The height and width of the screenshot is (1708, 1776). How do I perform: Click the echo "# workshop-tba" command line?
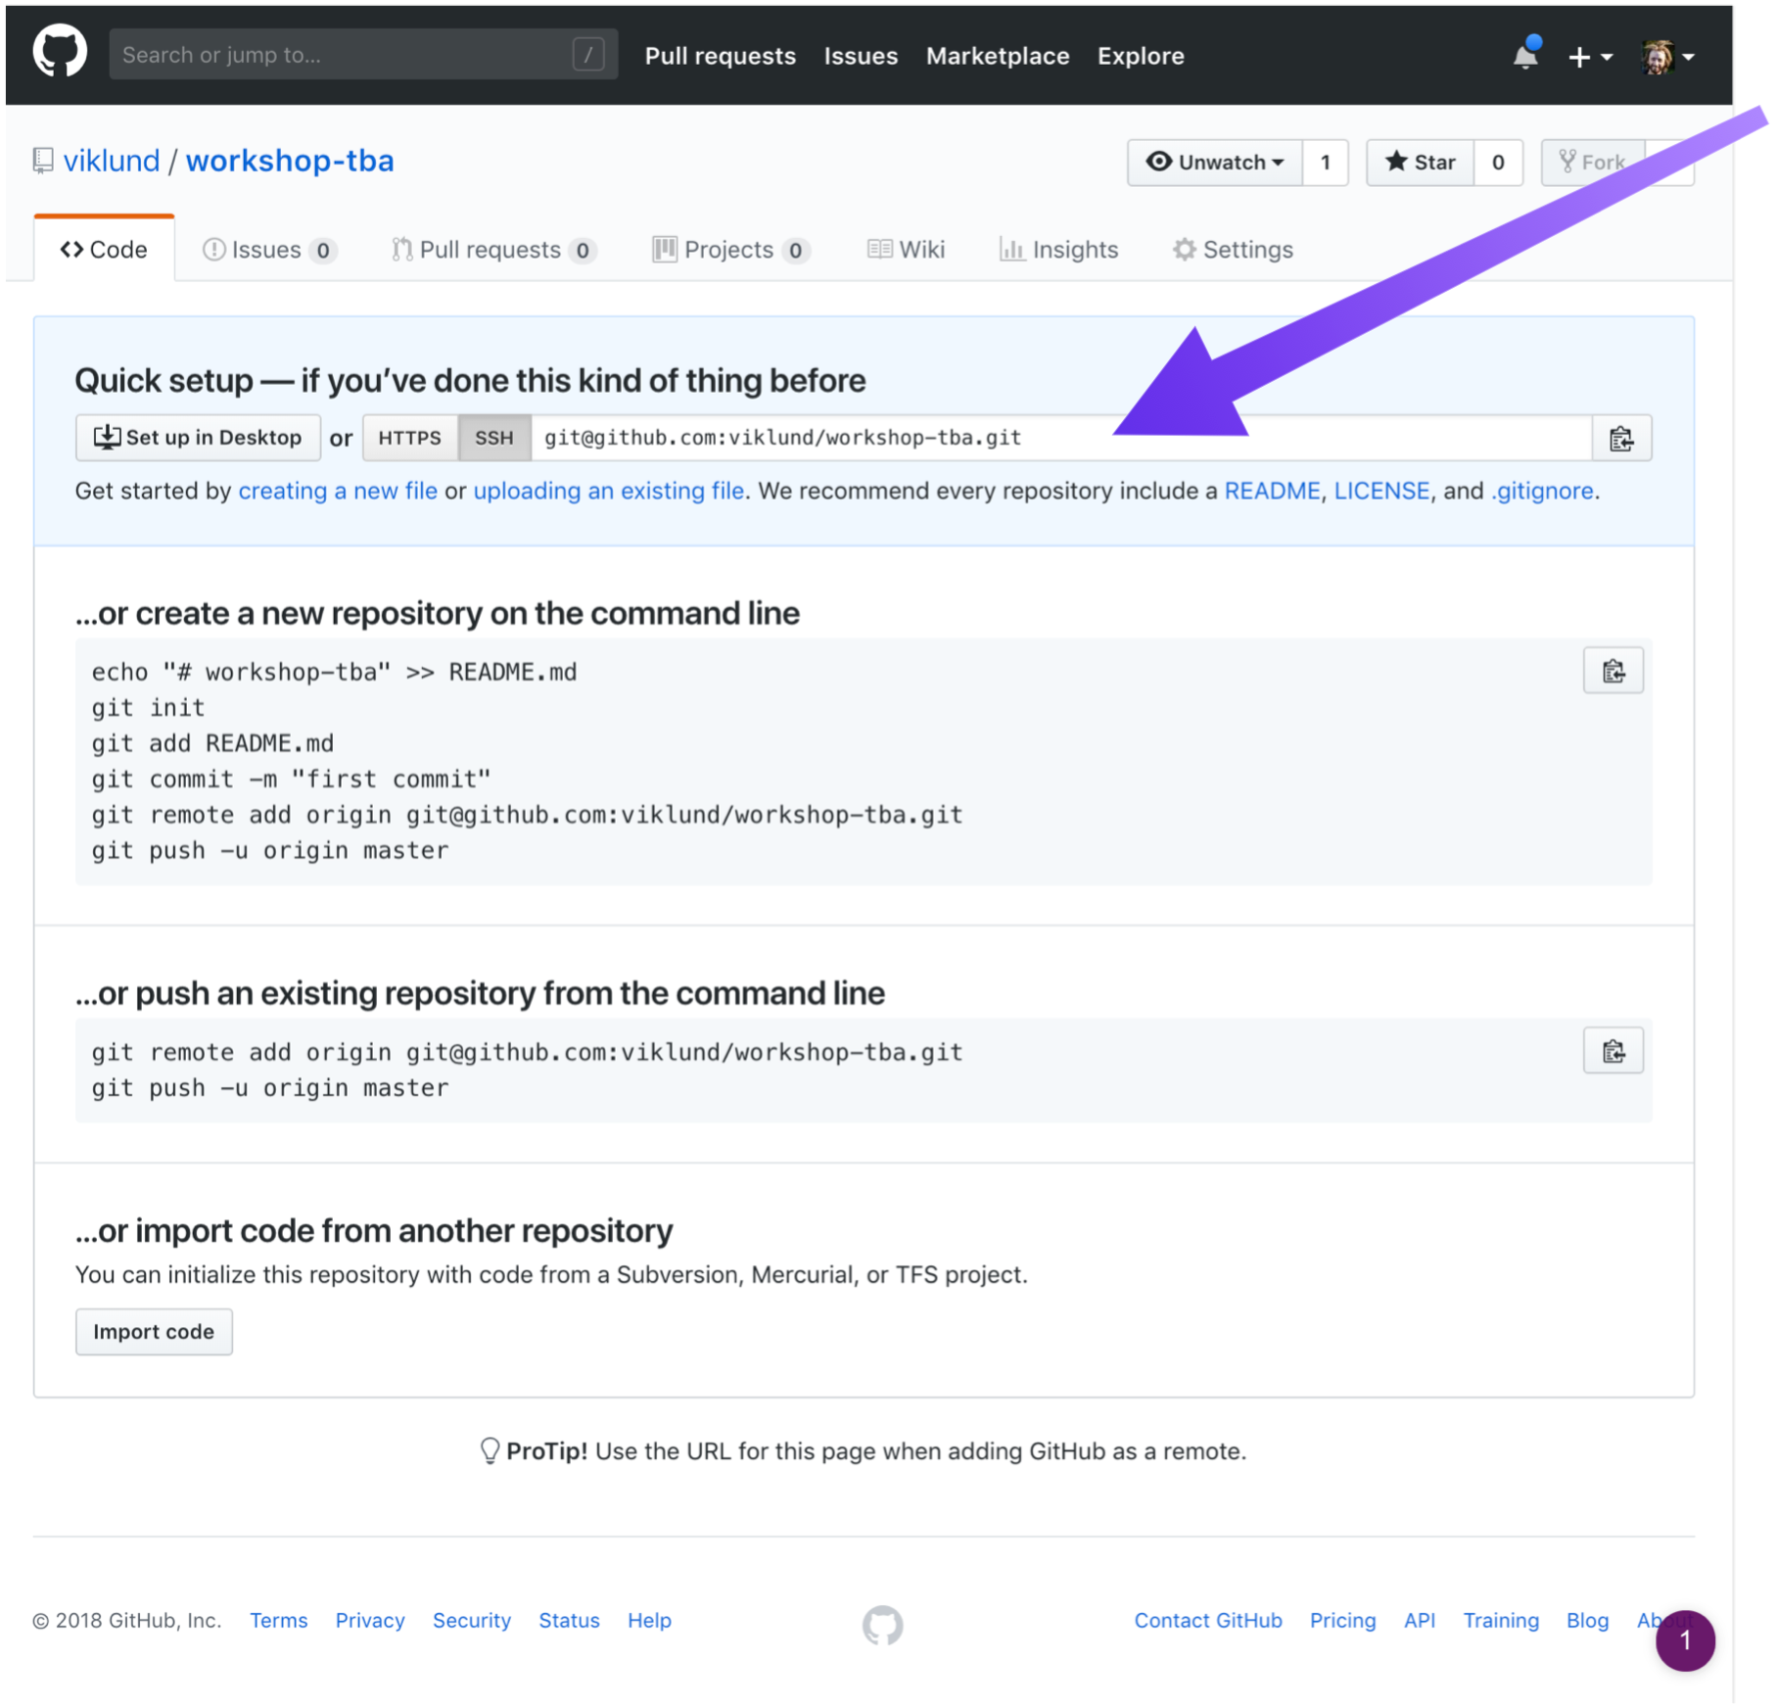click(x=334, y=672)
